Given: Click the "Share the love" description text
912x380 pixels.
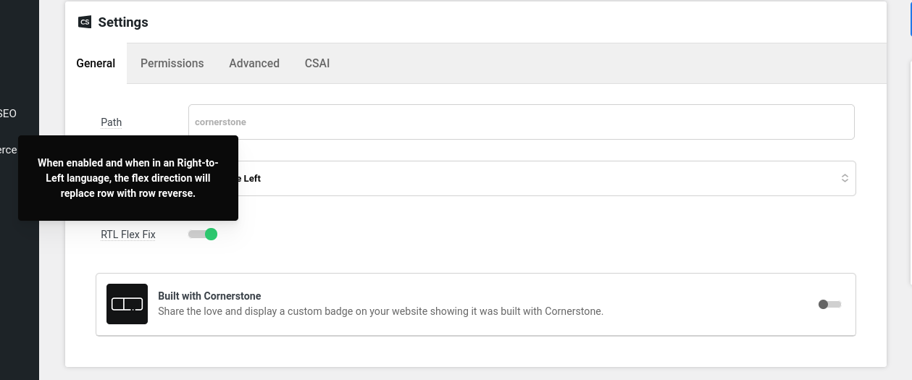Looking at the screenshot, I should pos(380,312).
